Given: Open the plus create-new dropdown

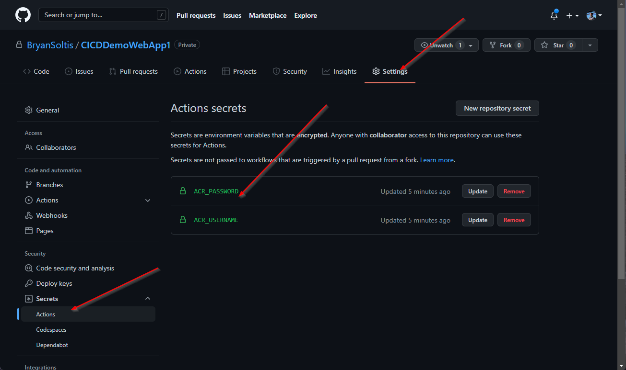Looking at the screenshot, I should 572,15.
